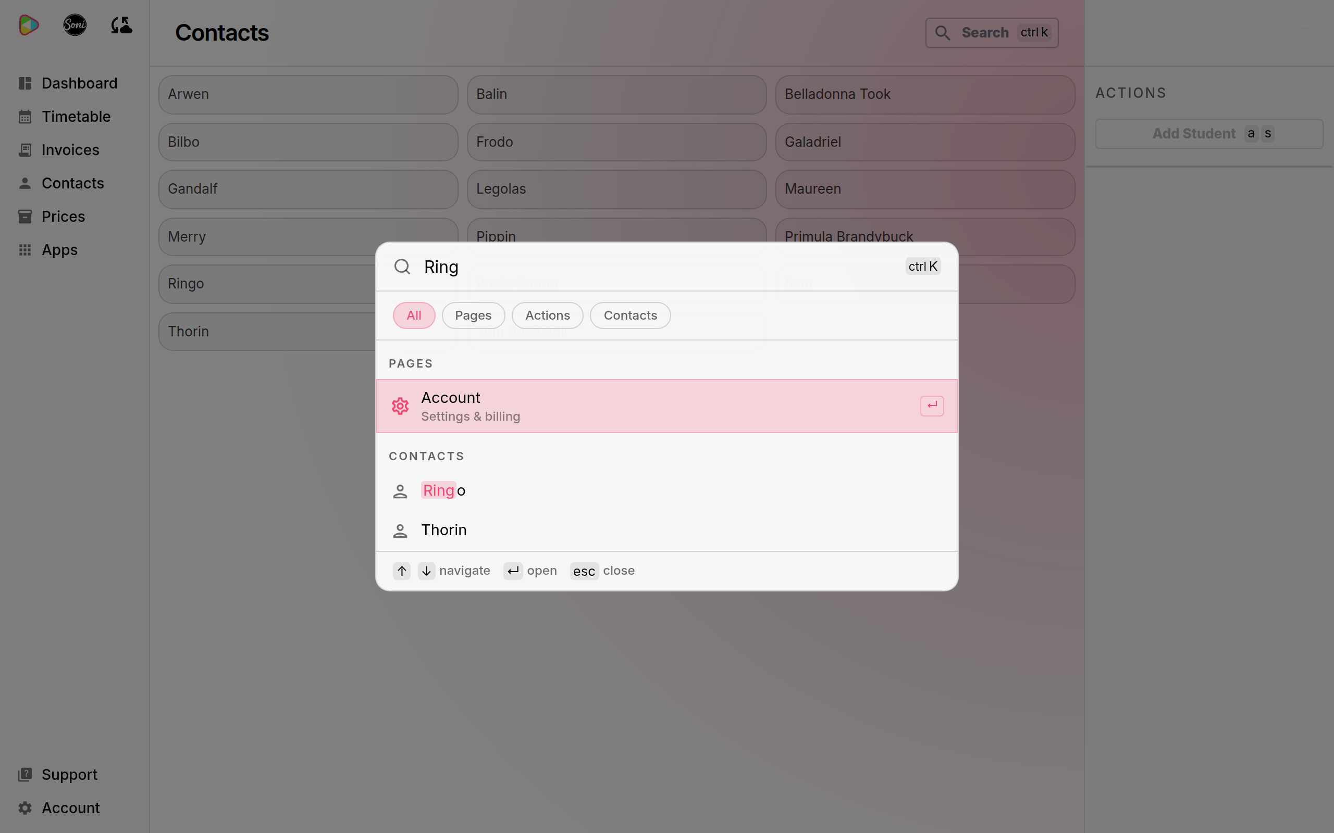Open the Arwen contact card
This screenshot has width=1334, height=833.
(308, 95)
